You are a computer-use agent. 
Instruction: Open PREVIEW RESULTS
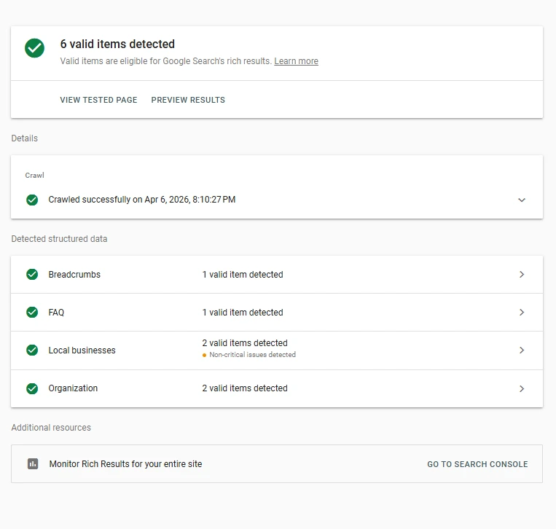(188, 100)
